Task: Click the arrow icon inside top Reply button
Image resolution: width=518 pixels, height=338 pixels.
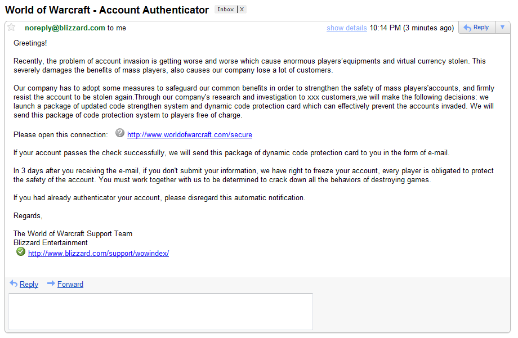Action: [467, 28]
